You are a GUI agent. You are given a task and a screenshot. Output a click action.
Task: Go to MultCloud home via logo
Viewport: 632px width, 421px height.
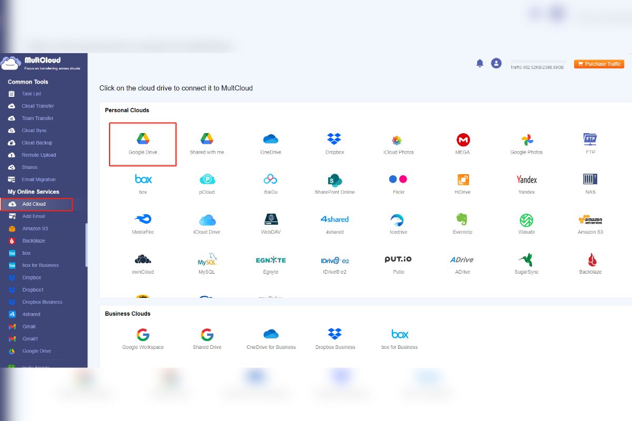pos(41,63)
